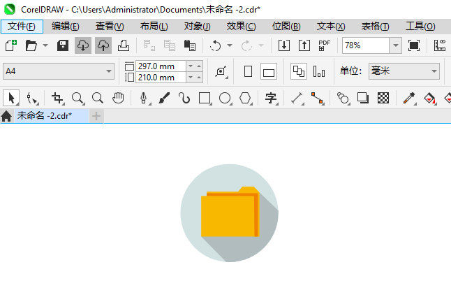451x304 pixels.
Task: Decrease page width with down stepper
Action: [x=191, y=66]
